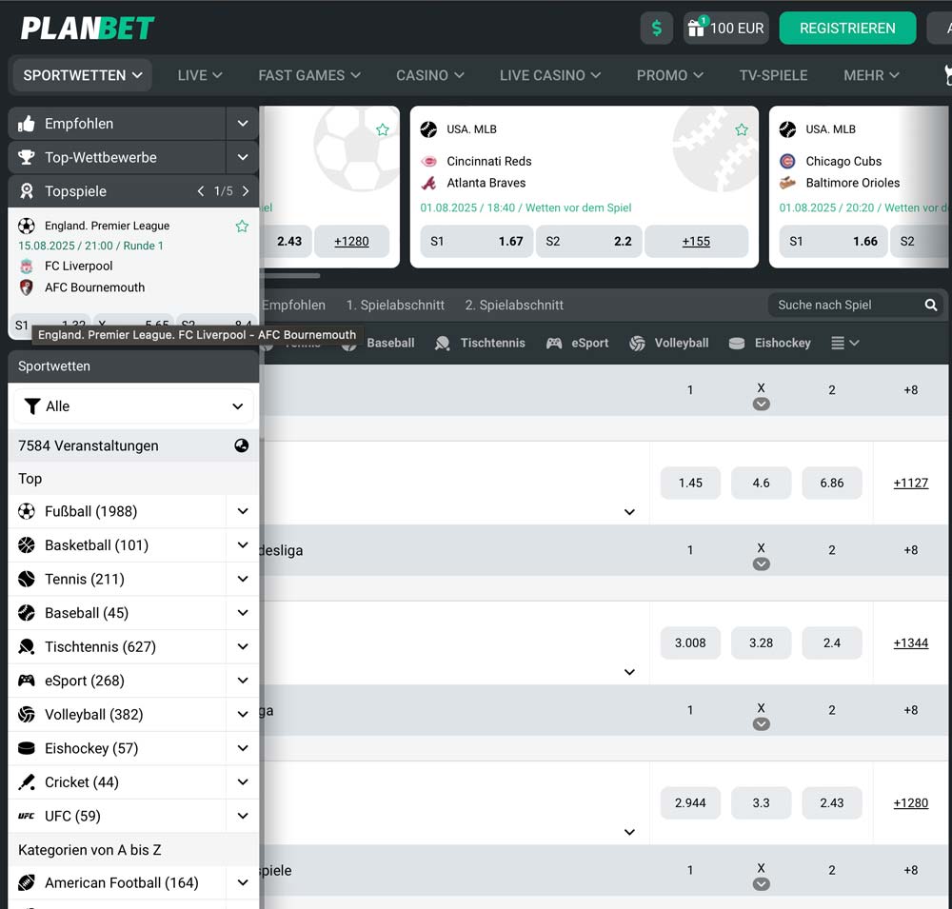Click the Empfohlen thumbs-up icon
This screenshot has width=952, height=909.
26,124
